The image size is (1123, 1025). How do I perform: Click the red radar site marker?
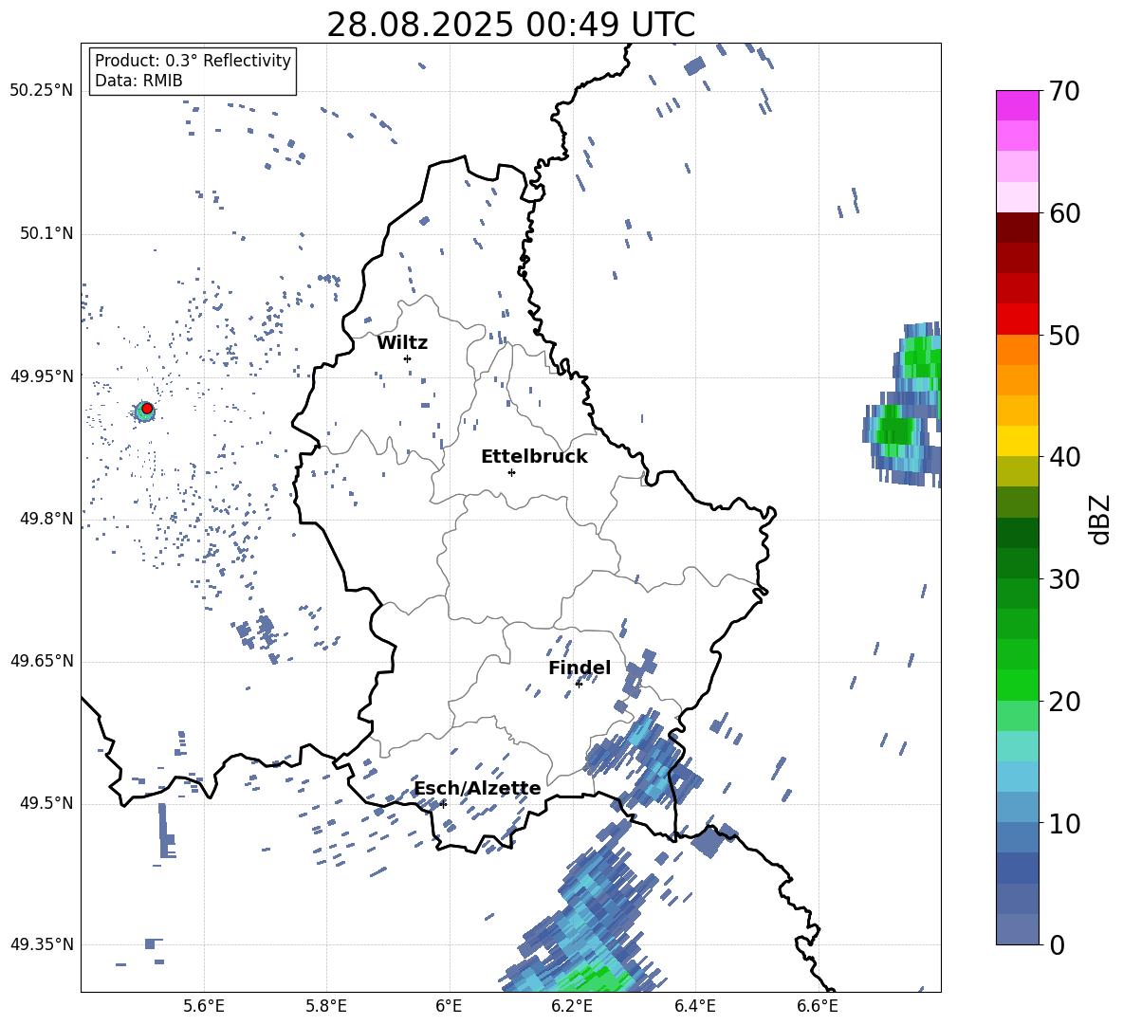point(147,409)
